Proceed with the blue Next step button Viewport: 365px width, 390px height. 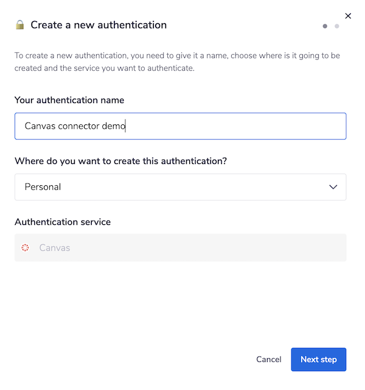click(318, 360)
